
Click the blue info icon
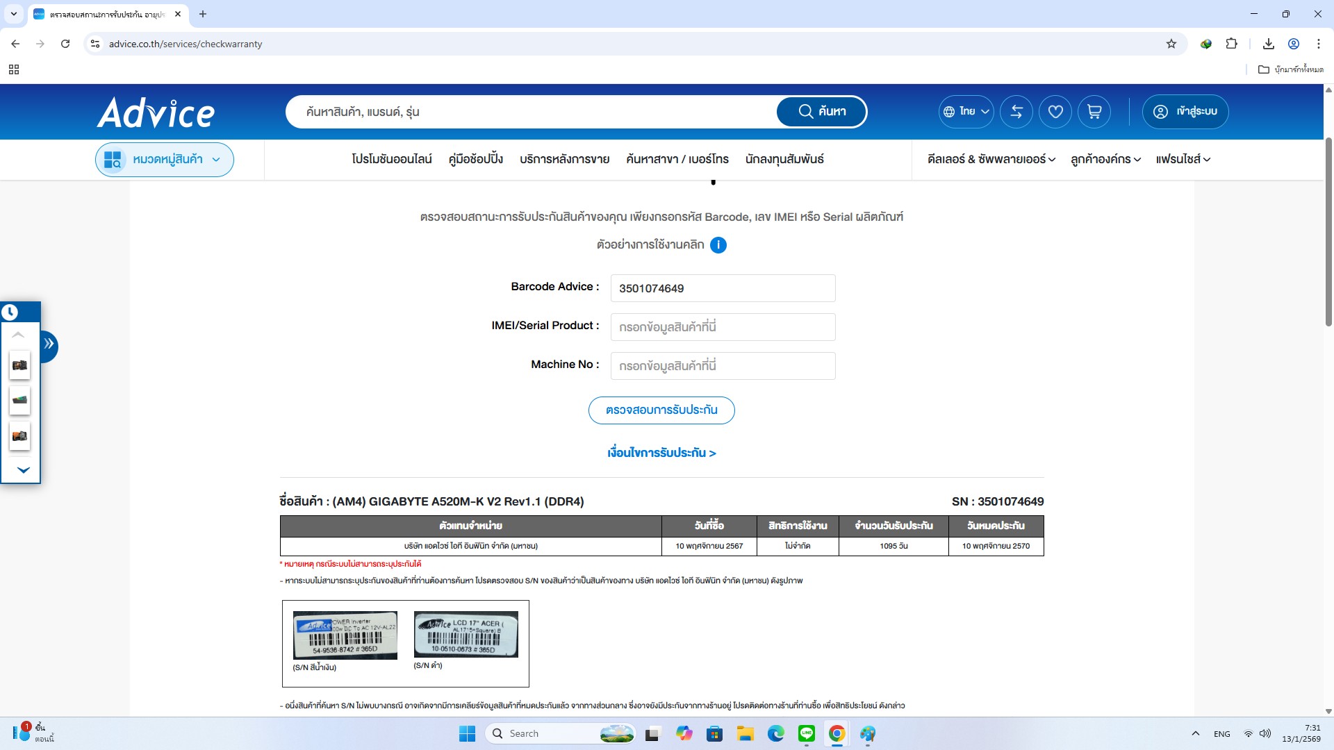[x=718, y=245]
